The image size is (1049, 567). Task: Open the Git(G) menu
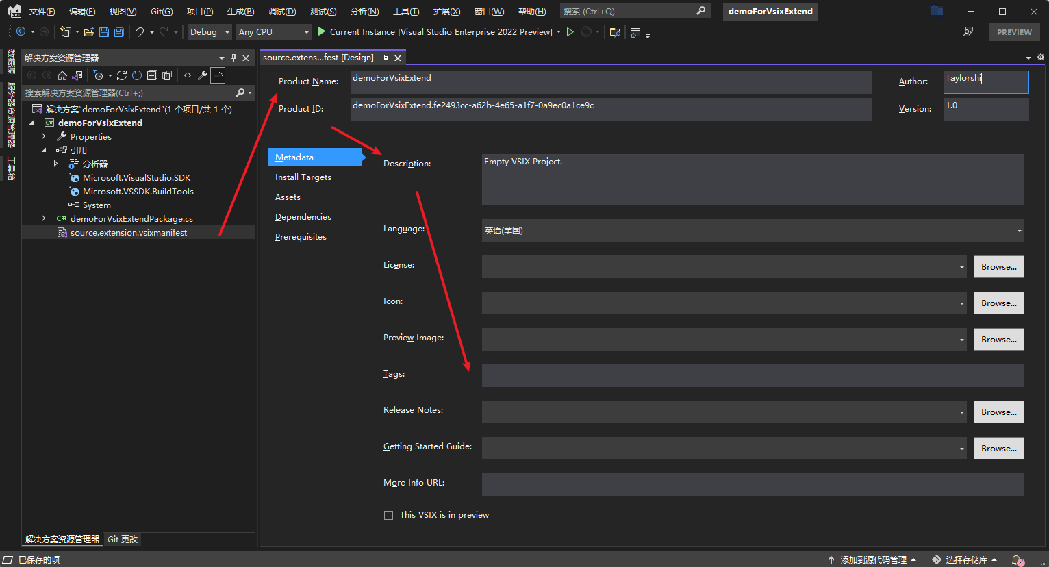pyautogui.click(x=162, y=11)
